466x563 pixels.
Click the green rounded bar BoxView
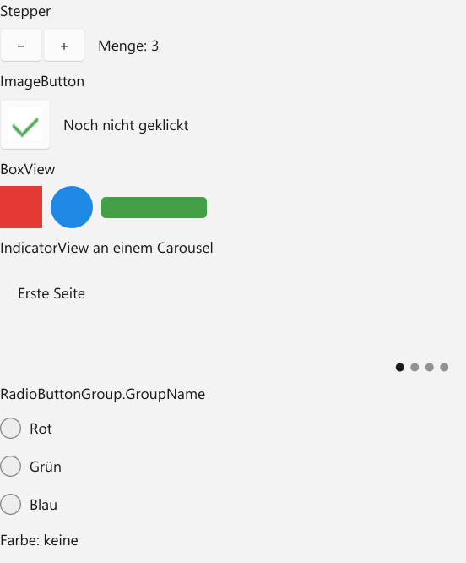point(154,208)
